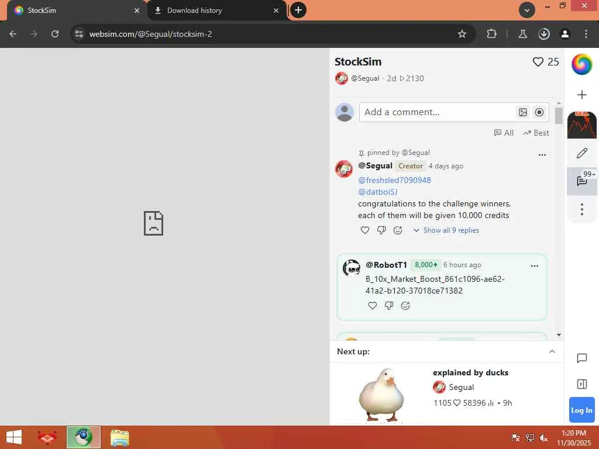Open @Segual author link under StockSim title
Viewport: 599px width, 449px height.
(365, 78)
